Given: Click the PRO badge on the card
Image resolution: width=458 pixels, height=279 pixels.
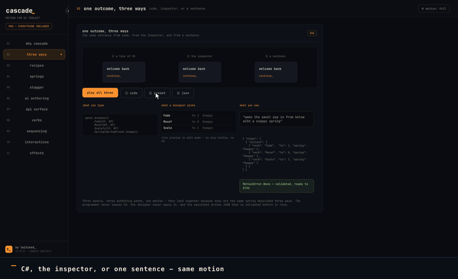Looking at the screenshot, I should 312,33.
